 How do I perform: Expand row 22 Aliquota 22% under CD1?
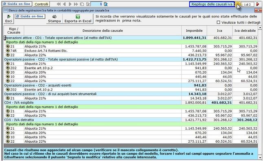coord(8,55)
